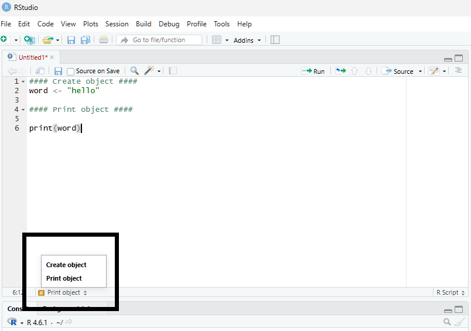
Task: Maximize the source editor pane
Action: click(459, 58)
